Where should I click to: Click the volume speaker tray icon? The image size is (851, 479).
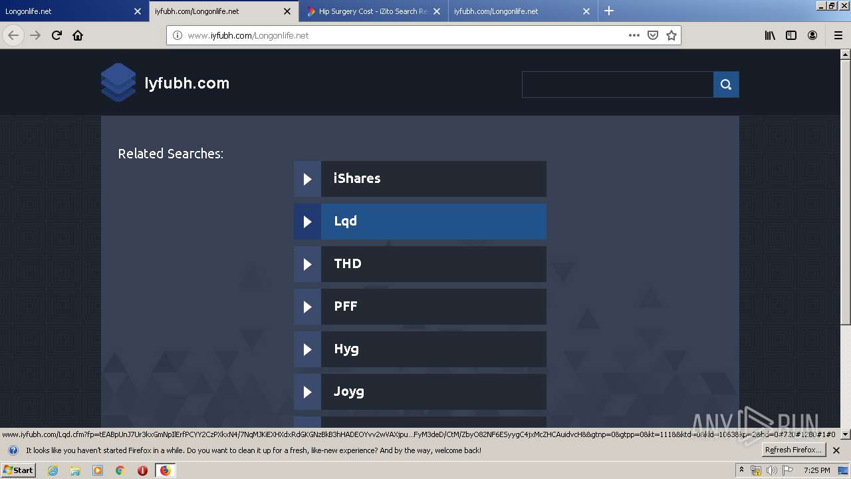(x=771, y=470)
